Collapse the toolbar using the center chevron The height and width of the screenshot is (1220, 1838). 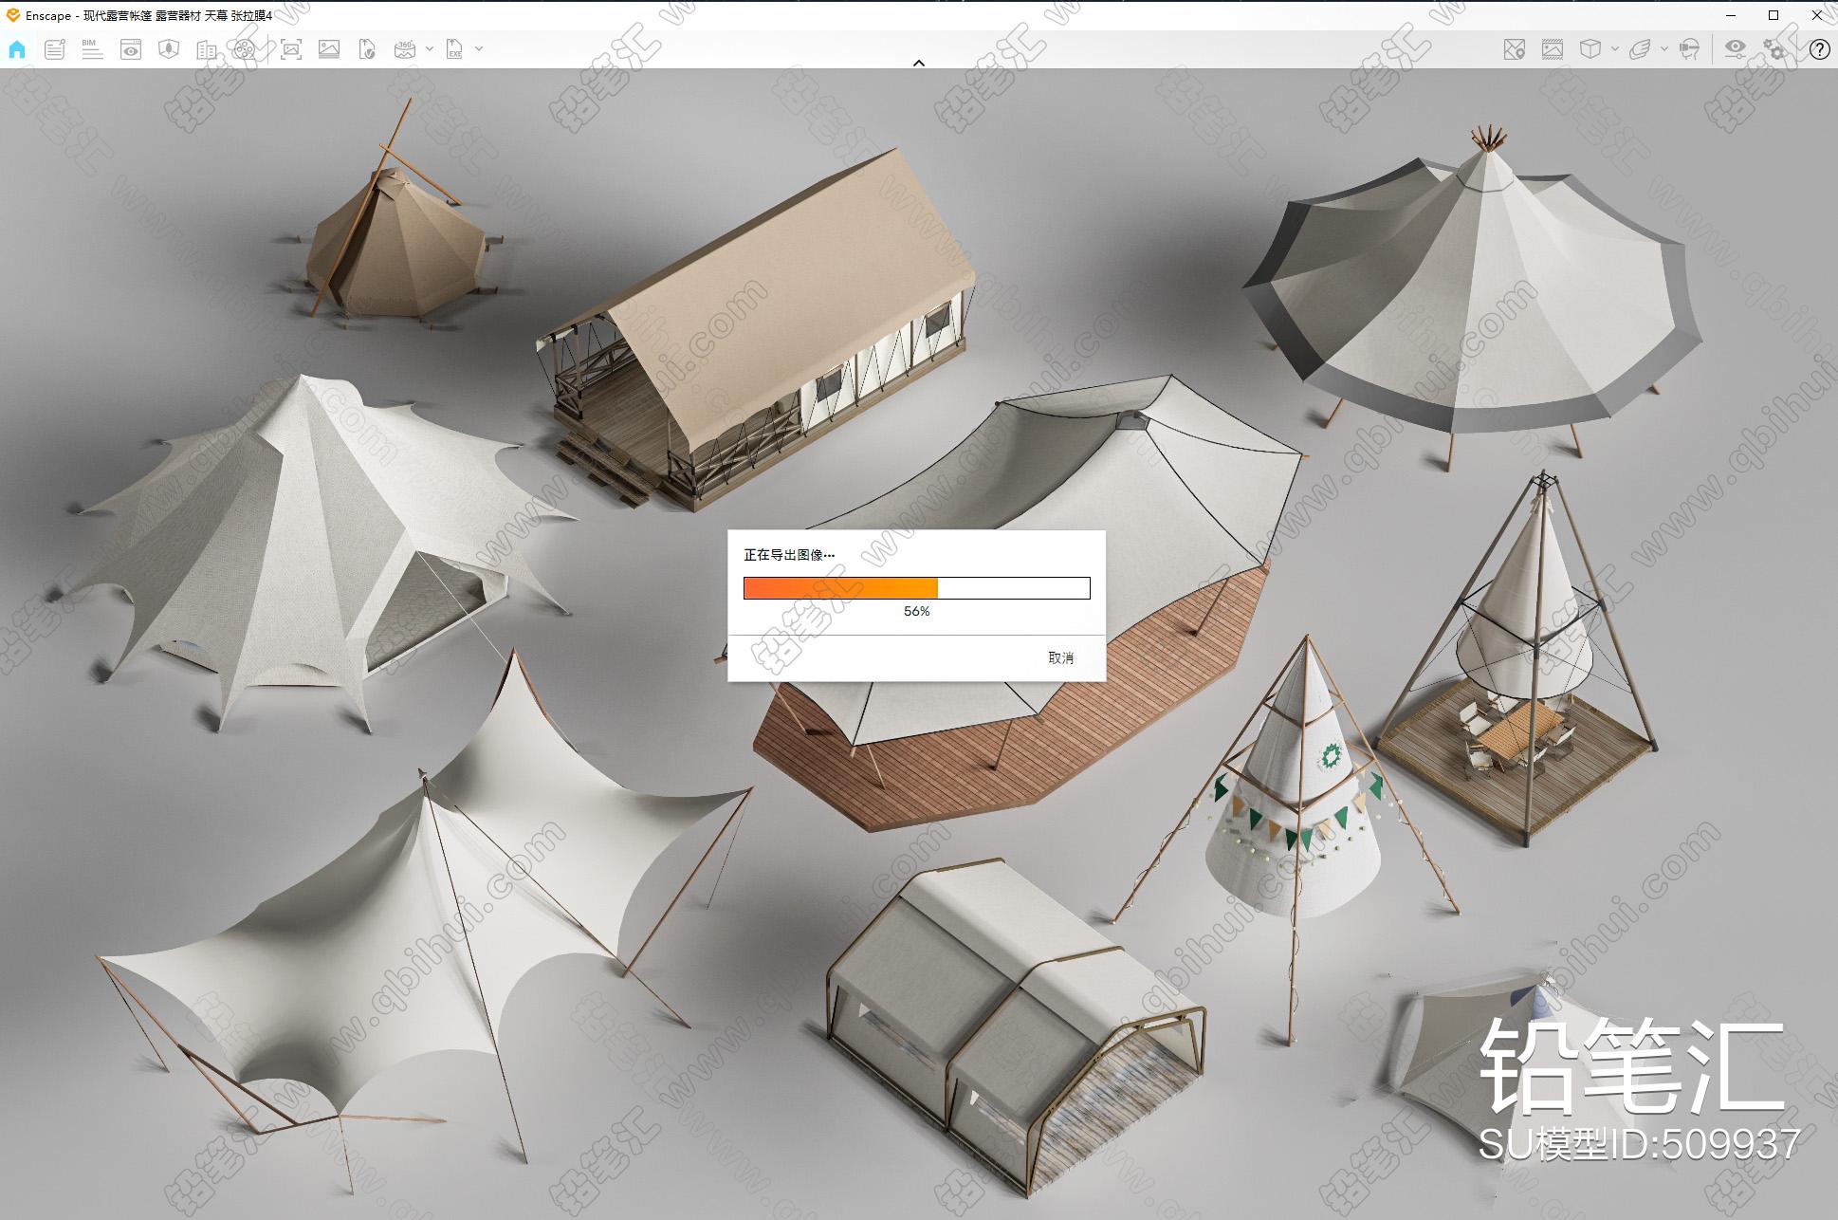point(918,63)
